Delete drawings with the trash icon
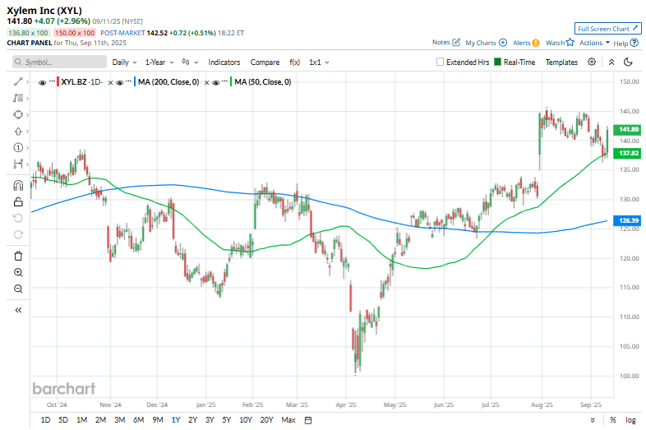 tap(18, 256)
